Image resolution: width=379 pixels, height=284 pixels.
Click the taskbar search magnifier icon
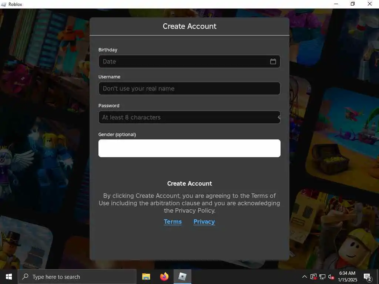[x=25, y=277]
